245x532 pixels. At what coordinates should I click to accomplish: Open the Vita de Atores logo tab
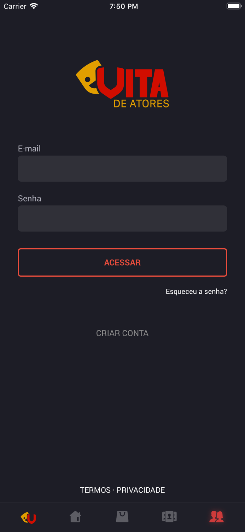(28, 517)
